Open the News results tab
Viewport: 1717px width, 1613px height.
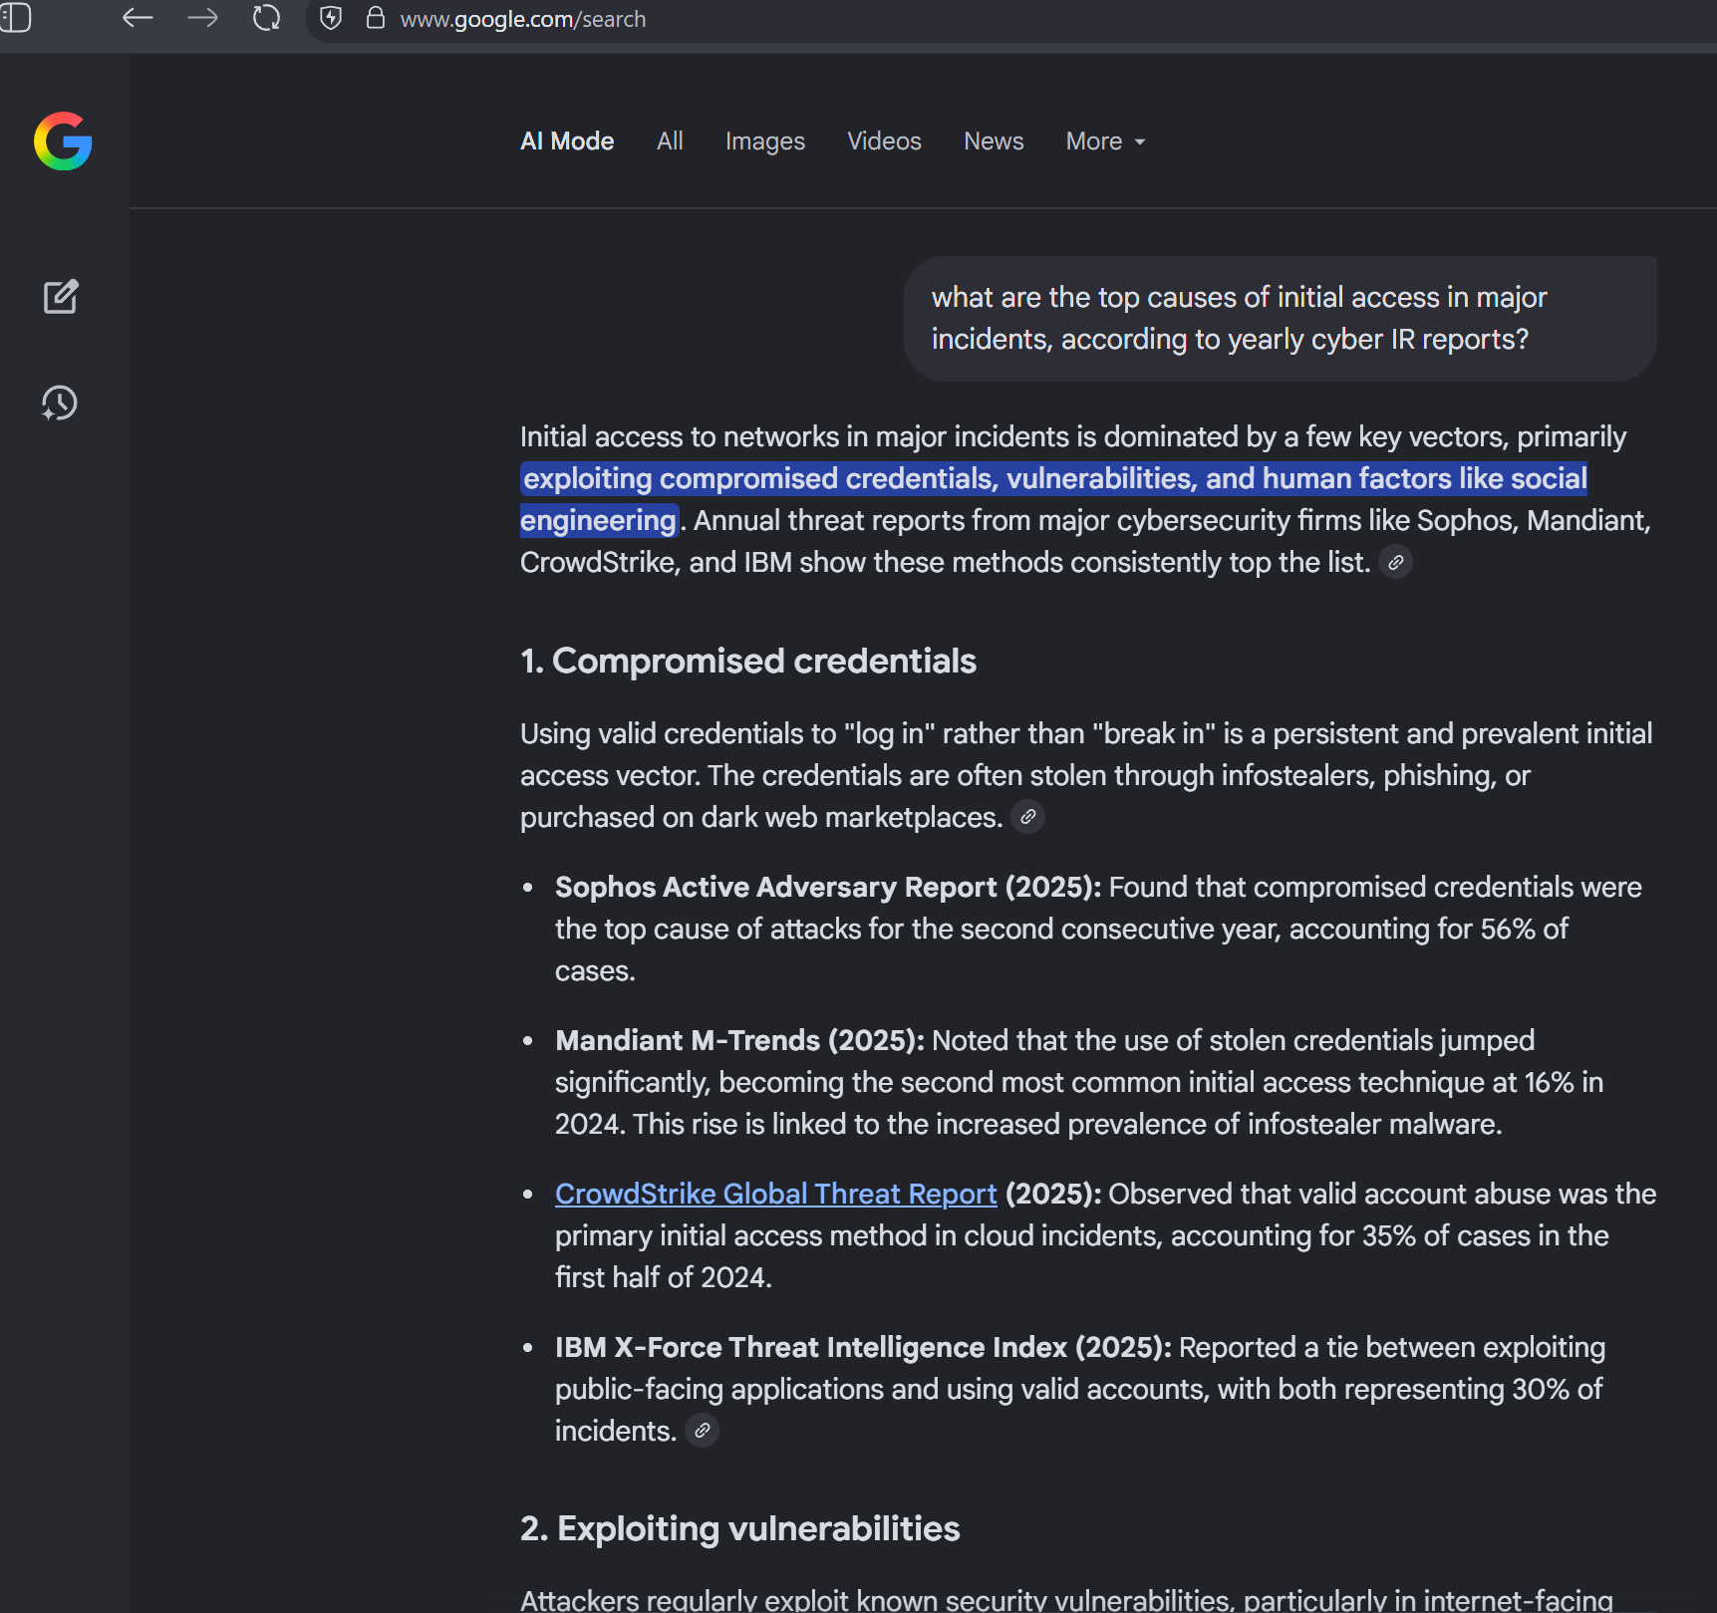[x=994, y=141]
